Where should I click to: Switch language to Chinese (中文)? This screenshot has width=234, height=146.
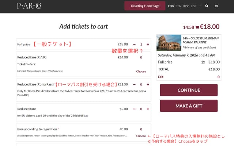tap(186, 6)
